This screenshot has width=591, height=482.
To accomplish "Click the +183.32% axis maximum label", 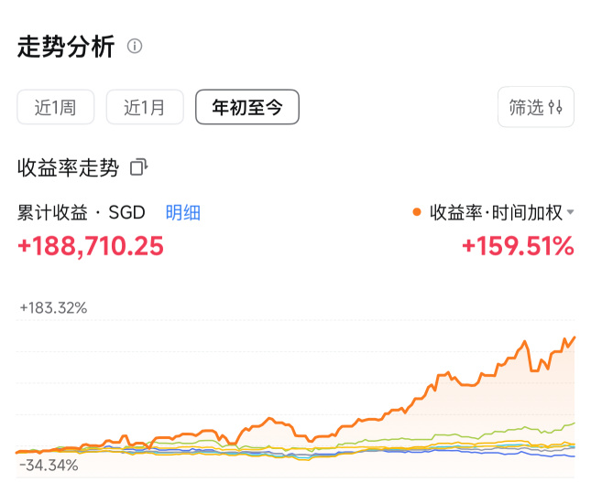I will click(53, 308).
